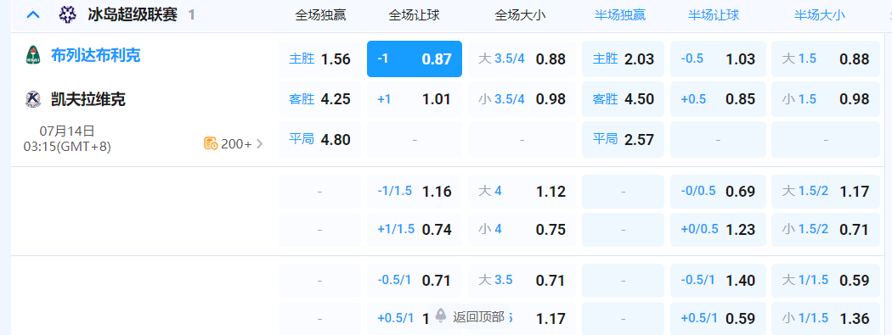The width and height of the screenshot is (892, 335).
Task: Select the 半场独赢 column header
Action: click(620, 15)
